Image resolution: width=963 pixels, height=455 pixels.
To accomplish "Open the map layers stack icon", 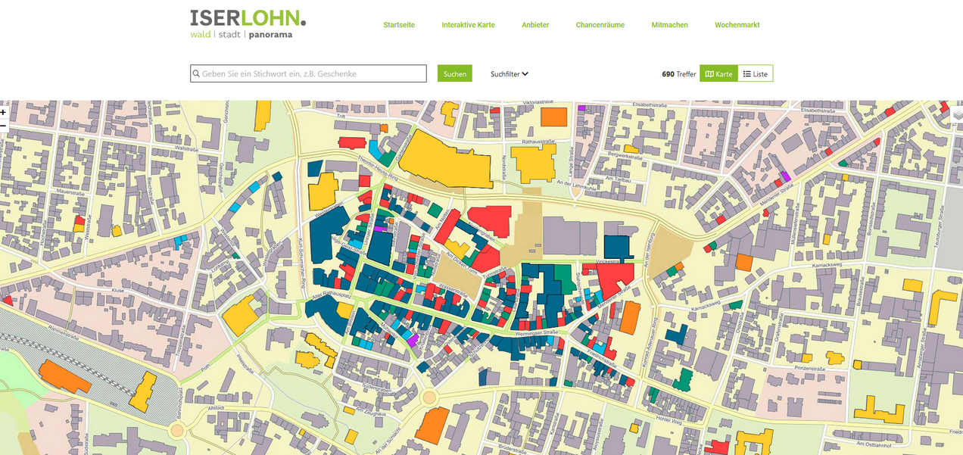I will [x=957, y=114].
